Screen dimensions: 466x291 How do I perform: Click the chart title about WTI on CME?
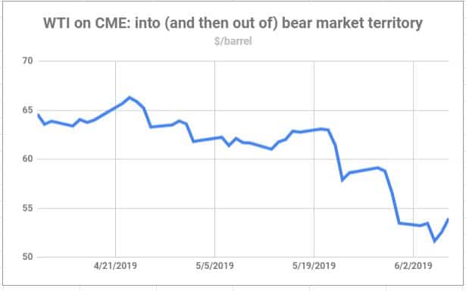point(233,23)
